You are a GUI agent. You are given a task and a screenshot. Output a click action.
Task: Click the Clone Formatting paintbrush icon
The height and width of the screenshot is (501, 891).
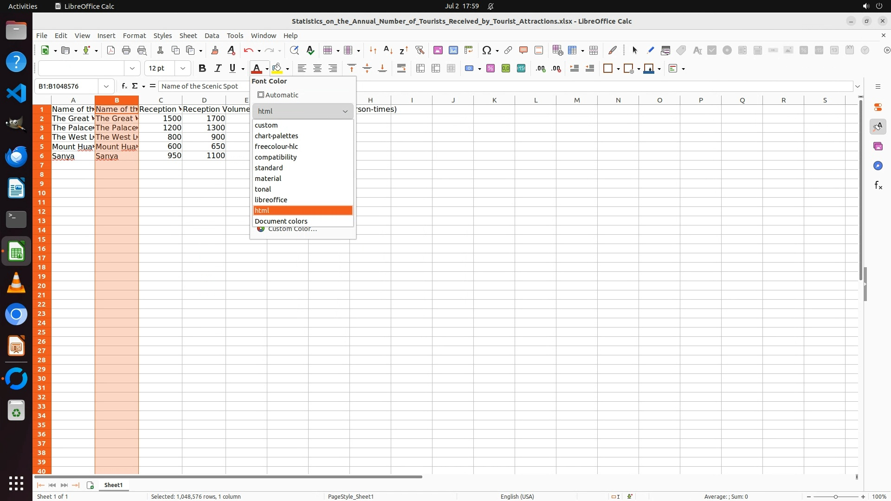click(x=215, y=50)
